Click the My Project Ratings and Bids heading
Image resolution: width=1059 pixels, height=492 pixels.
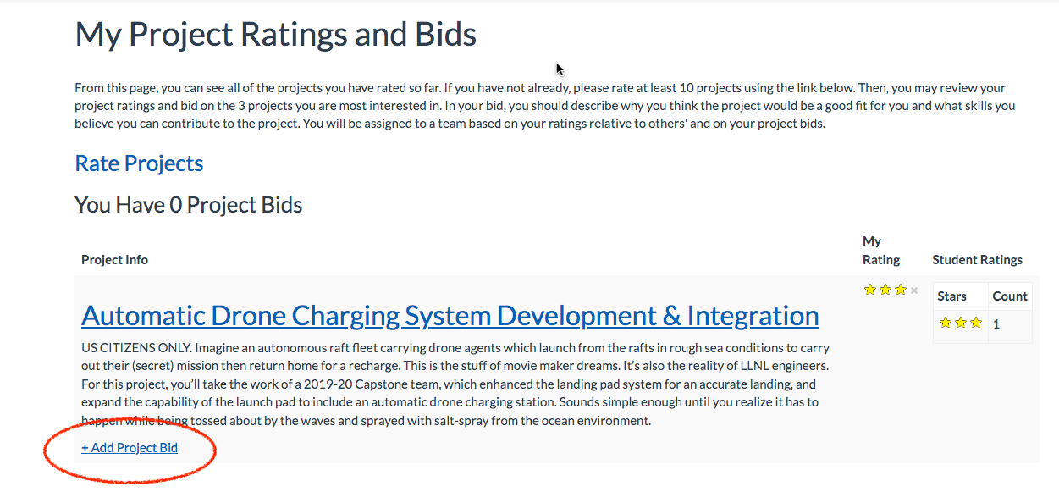click(x=275, y=35)
